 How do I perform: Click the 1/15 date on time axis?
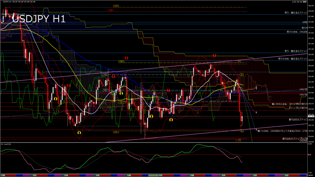(98, 175)
